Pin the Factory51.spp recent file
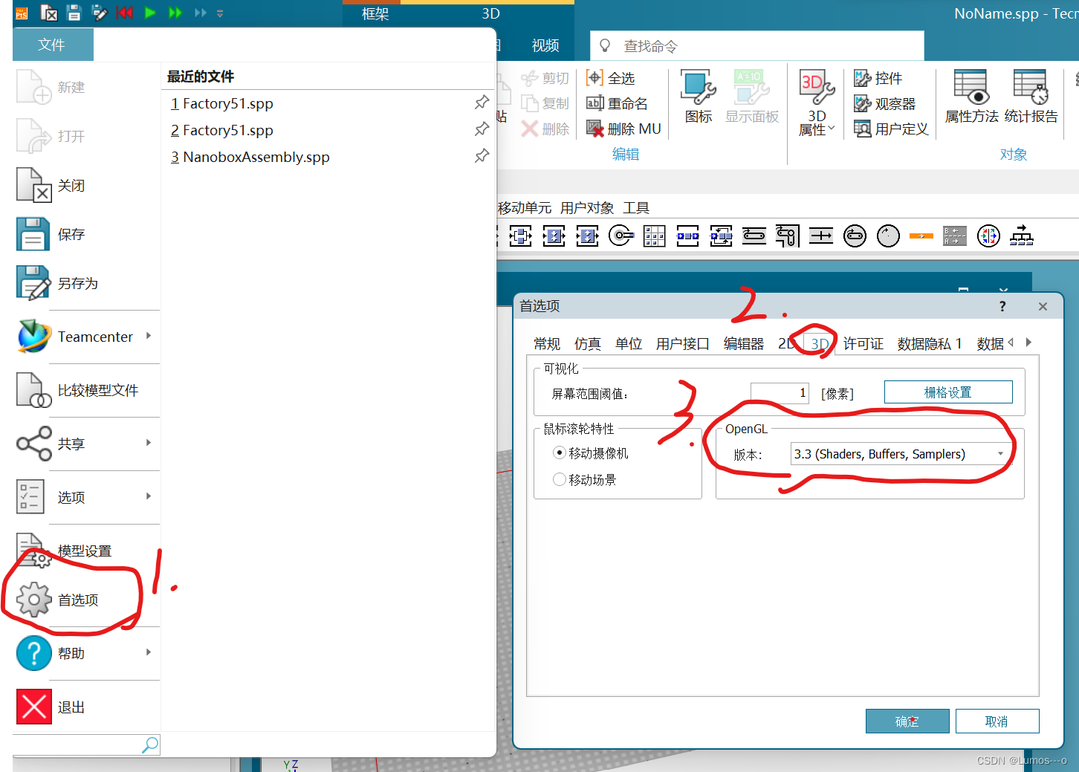 pos(482,103)
